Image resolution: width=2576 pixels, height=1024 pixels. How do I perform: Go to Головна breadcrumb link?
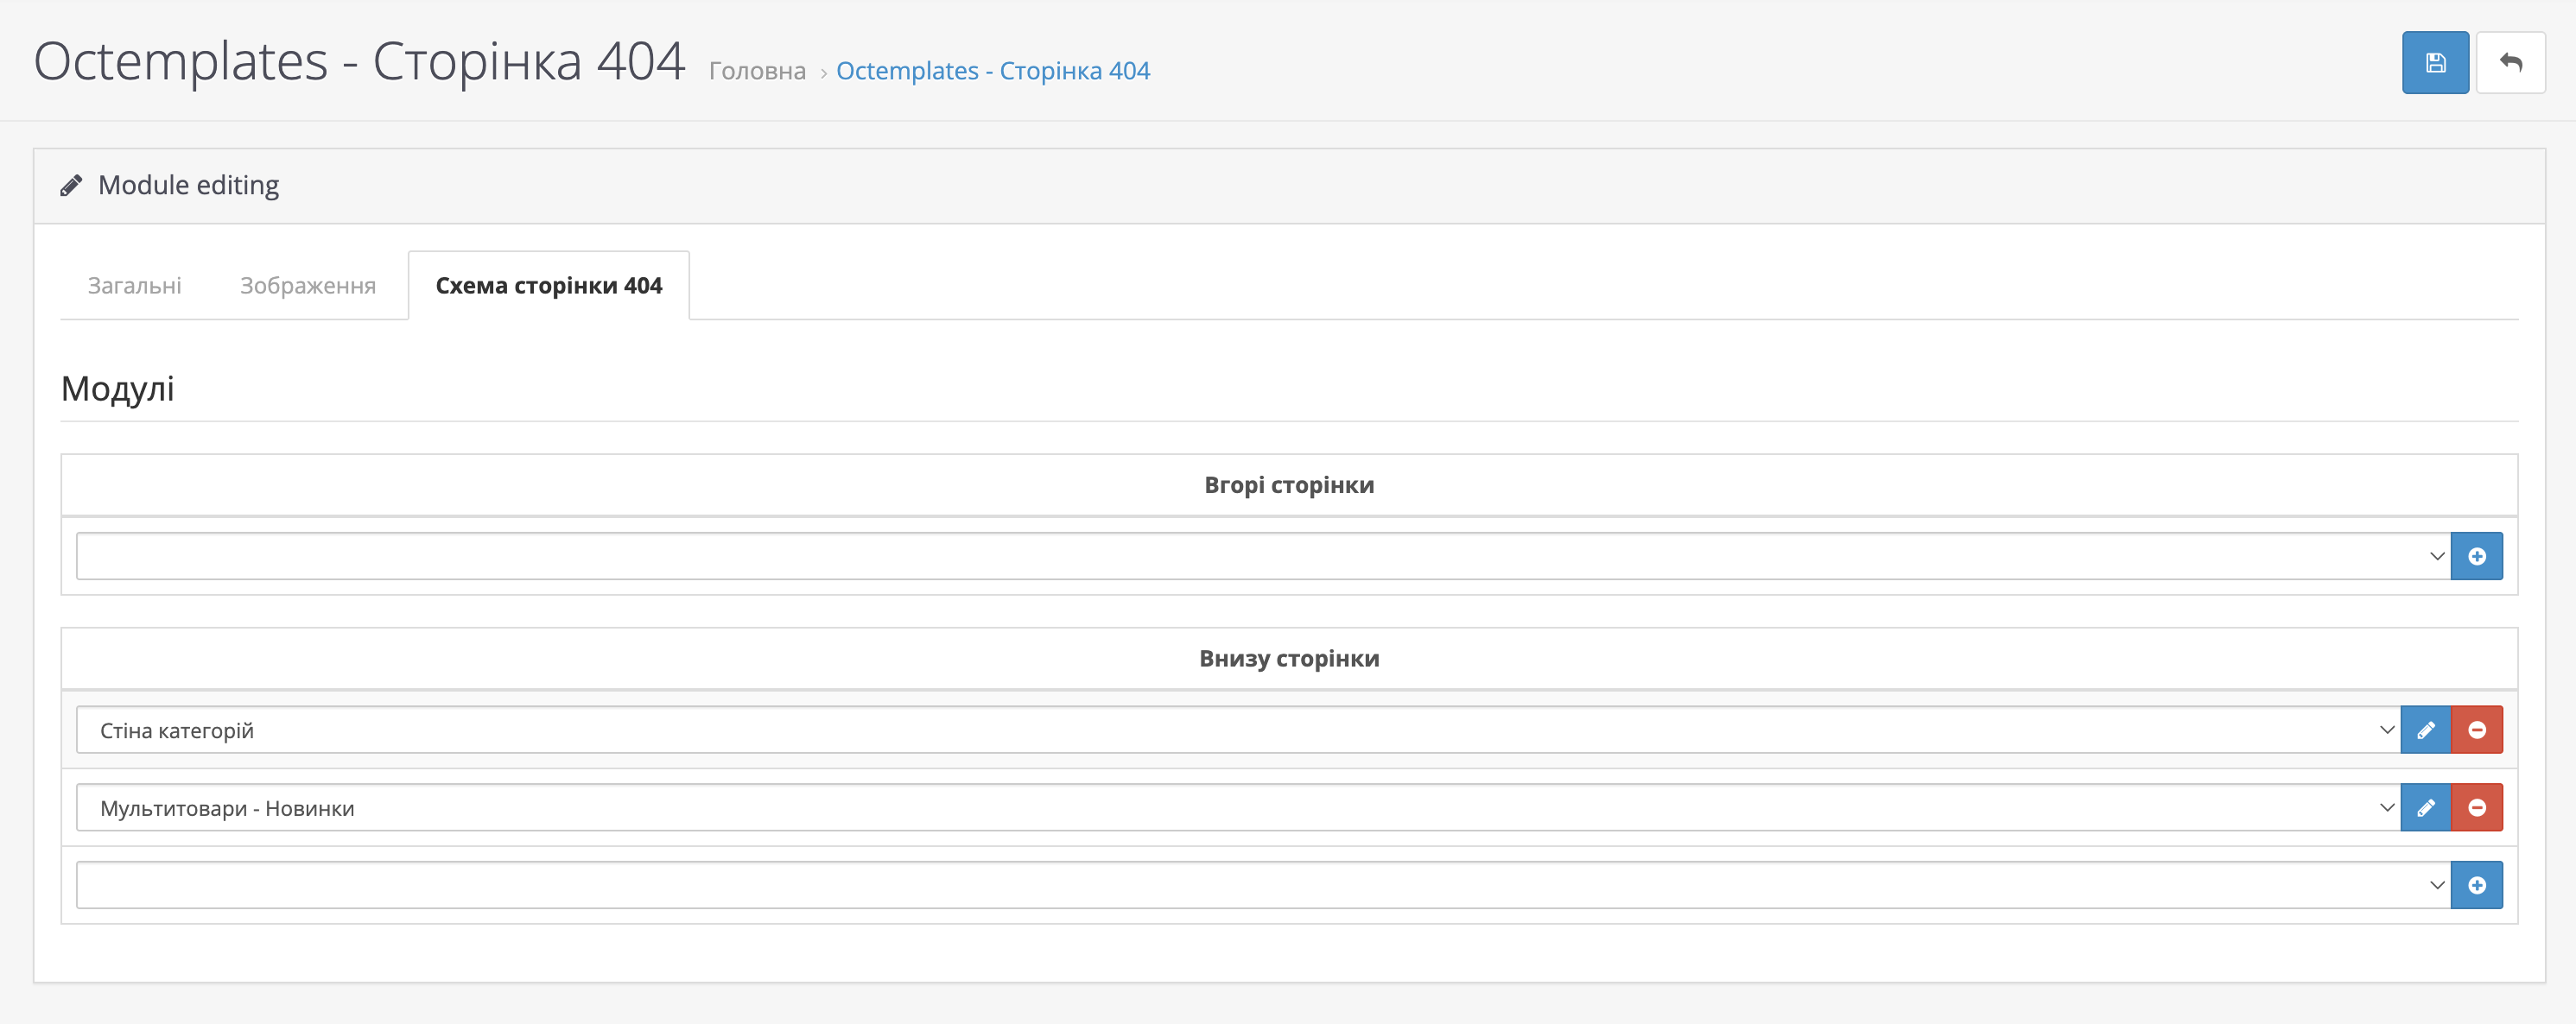point(756,71)
